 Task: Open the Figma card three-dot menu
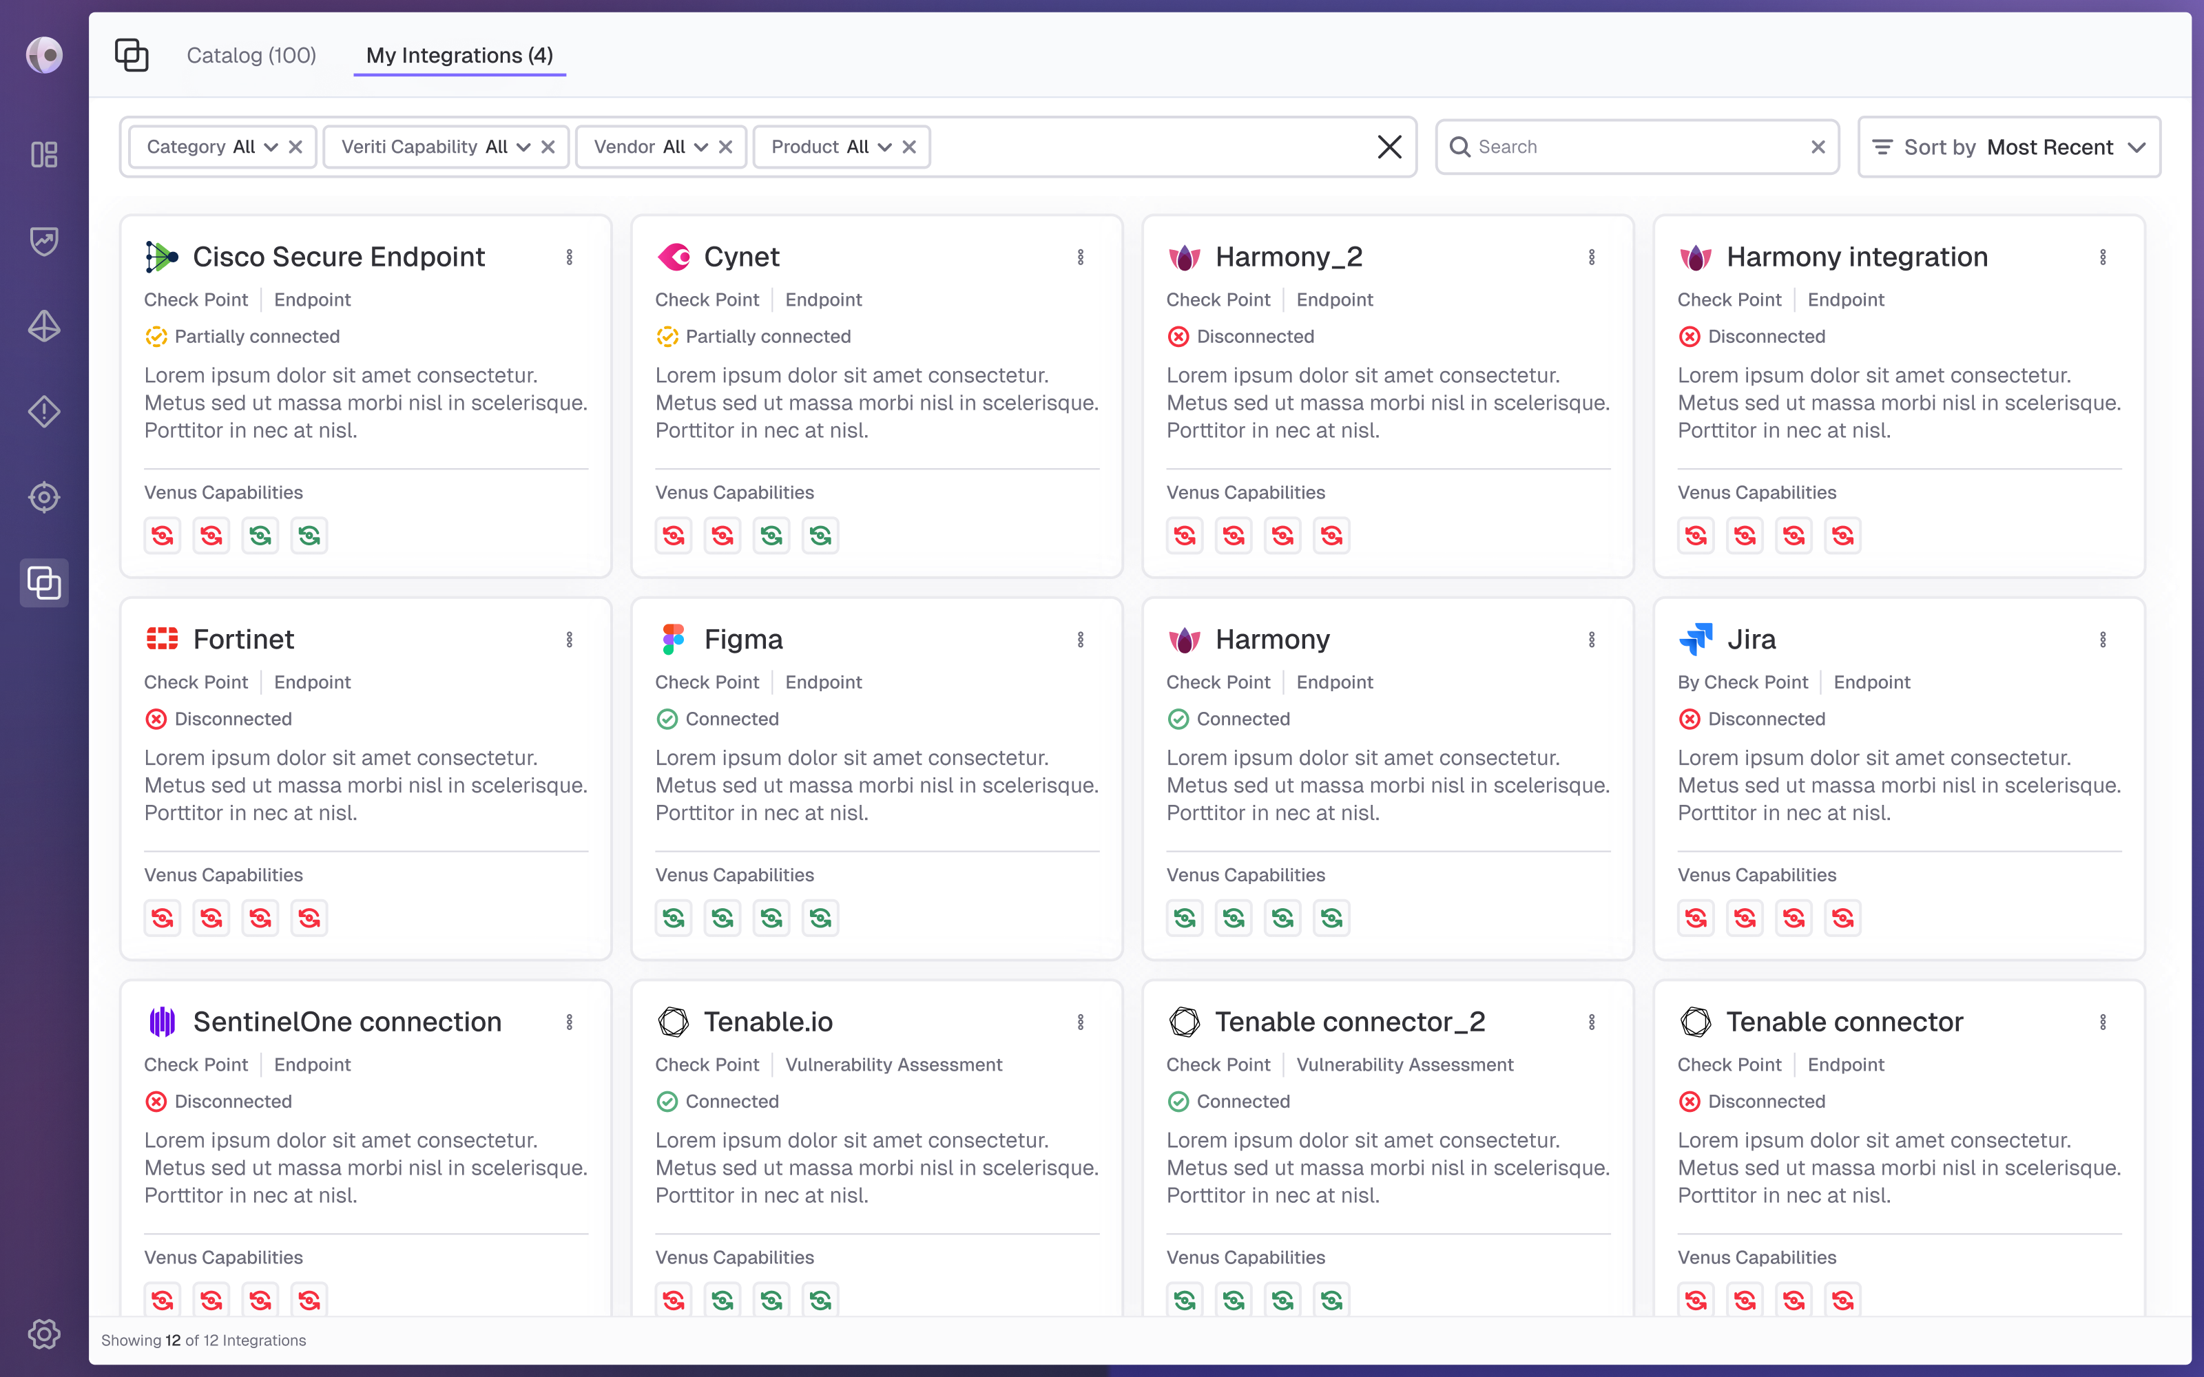(x=1080, y=640)
